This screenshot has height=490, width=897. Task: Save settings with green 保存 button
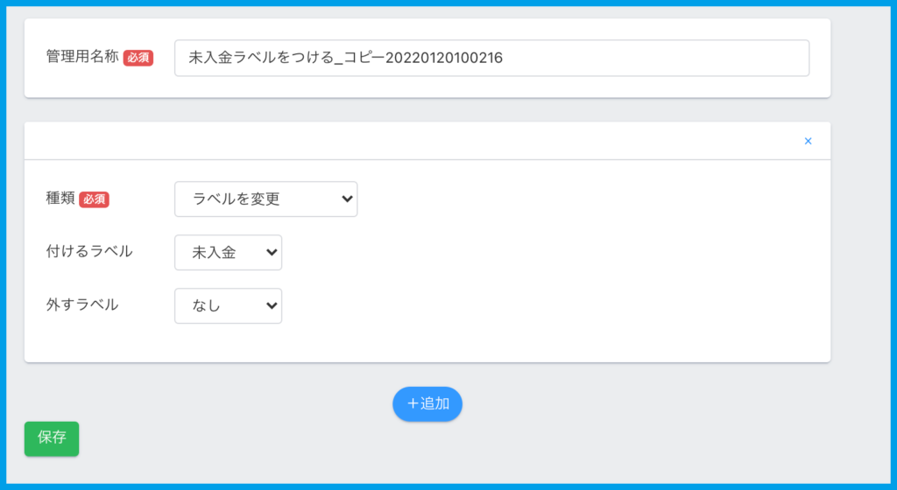pos(52,438)
